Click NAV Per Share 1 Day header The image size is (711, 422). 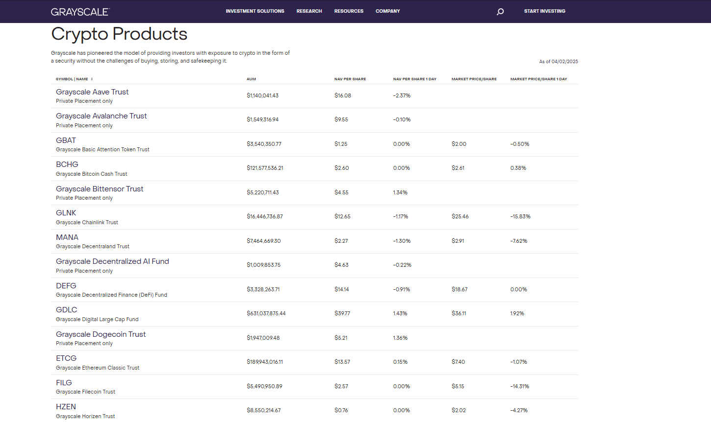(415, 79)
